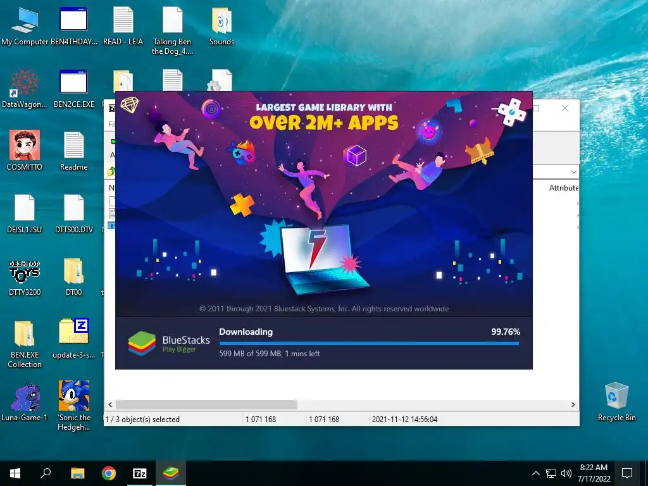This screenshot has height=486, width=648.
Task: Select the READ - LEIA text file
Action: (x=123, y=25)
